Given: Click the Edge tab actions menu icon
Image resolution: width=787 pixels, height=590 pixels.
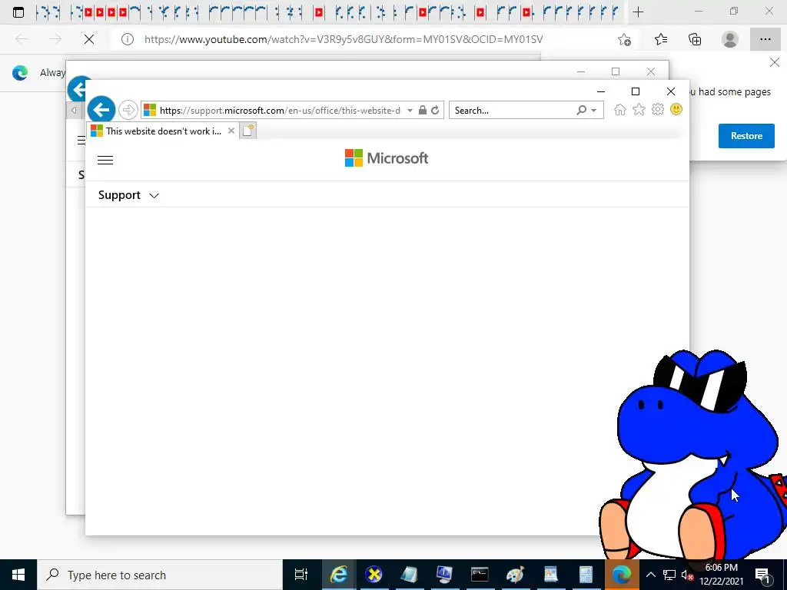Looking at the screenshot, I should pyautogui.click(x=18, y=12).
